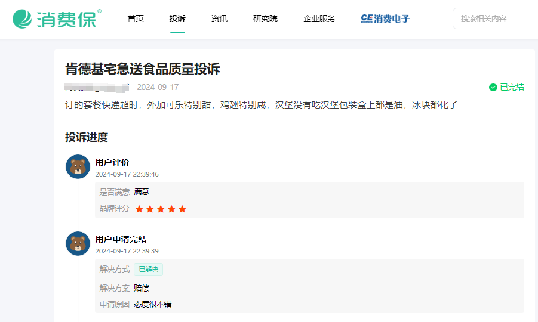Click the complaint title 肯德基宅急送食品质量投诉

pyautogui.click(x=142, y=69)
